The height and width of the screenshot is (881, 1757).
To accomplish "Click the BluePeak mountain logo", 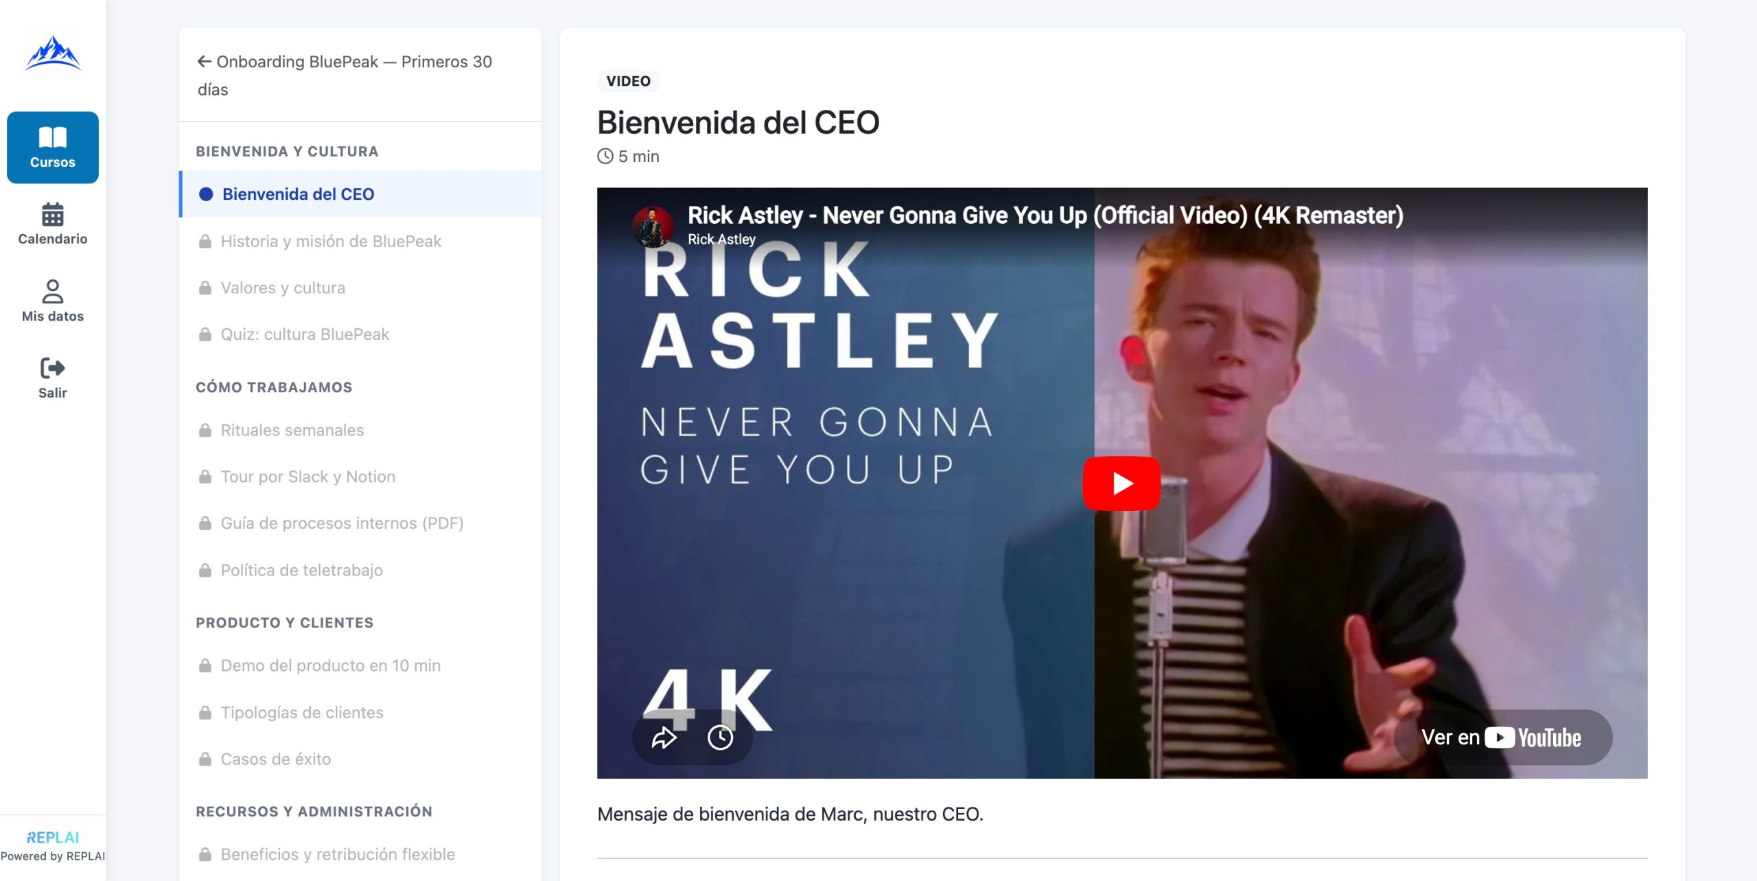I will (x=53, y=54).
